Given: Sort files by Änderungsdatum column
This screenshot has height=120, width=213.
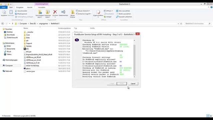Looking at the screenshot, I should (x=64, y=28).
